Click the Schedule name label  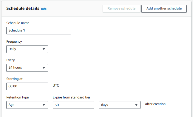(x=18, y=23)
